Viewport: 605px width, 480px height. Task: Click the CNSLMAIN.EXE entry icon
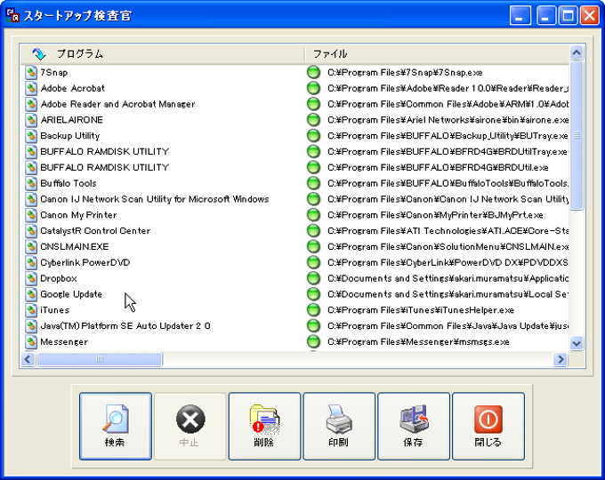[31, 246]
